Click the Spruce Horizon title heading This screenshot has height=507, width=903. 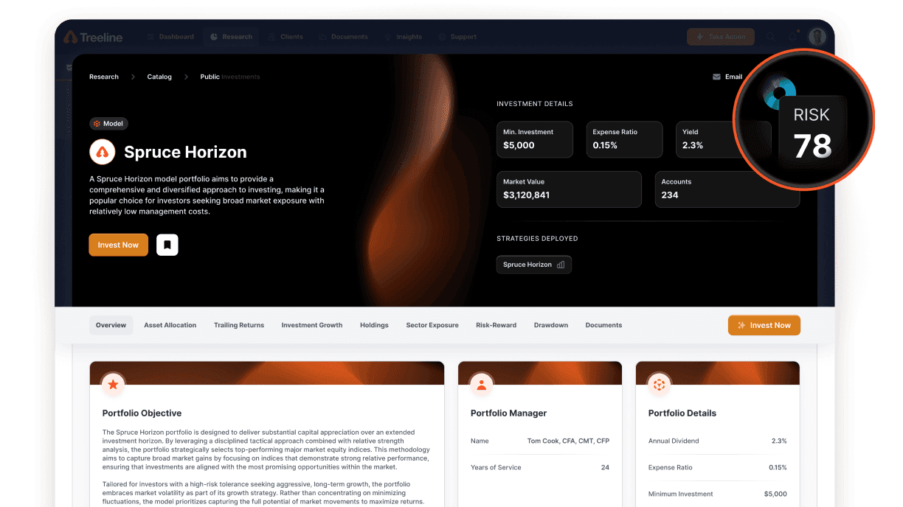coord(185,153)
